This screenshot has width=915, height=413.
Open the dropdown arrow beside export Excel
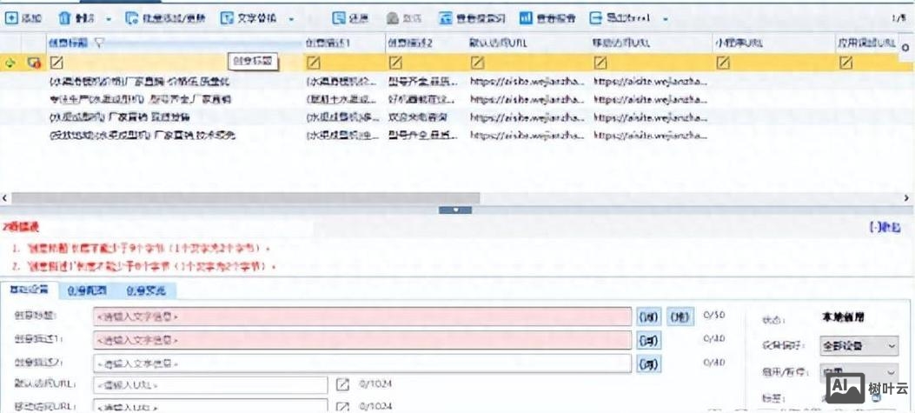666,18
